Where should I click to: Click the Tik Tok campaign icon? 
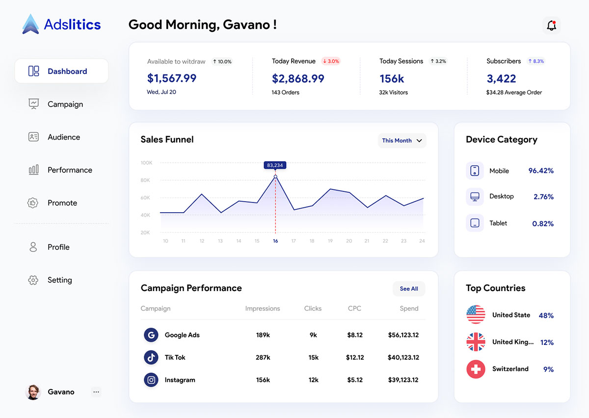pyautogui.click(x=151, y=357)
